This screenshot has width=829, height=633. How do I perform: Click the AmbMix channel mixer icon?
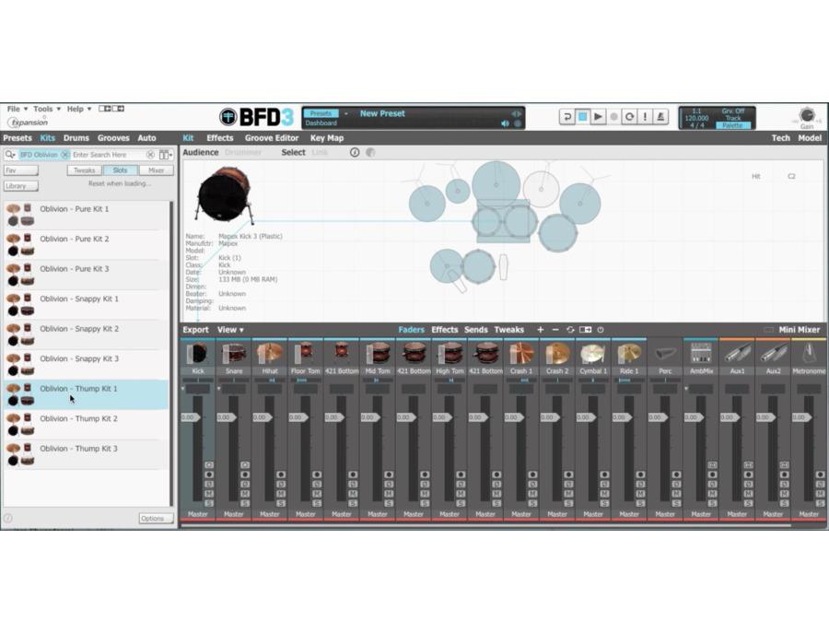coord(701,354)
